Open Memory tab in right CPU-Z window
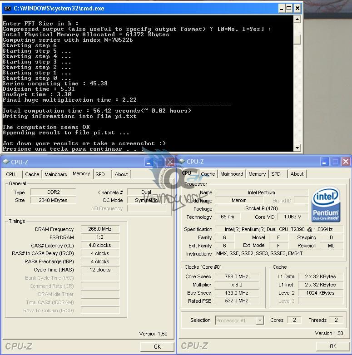Viewport: 352px width, 355px height. pos(257,174)
